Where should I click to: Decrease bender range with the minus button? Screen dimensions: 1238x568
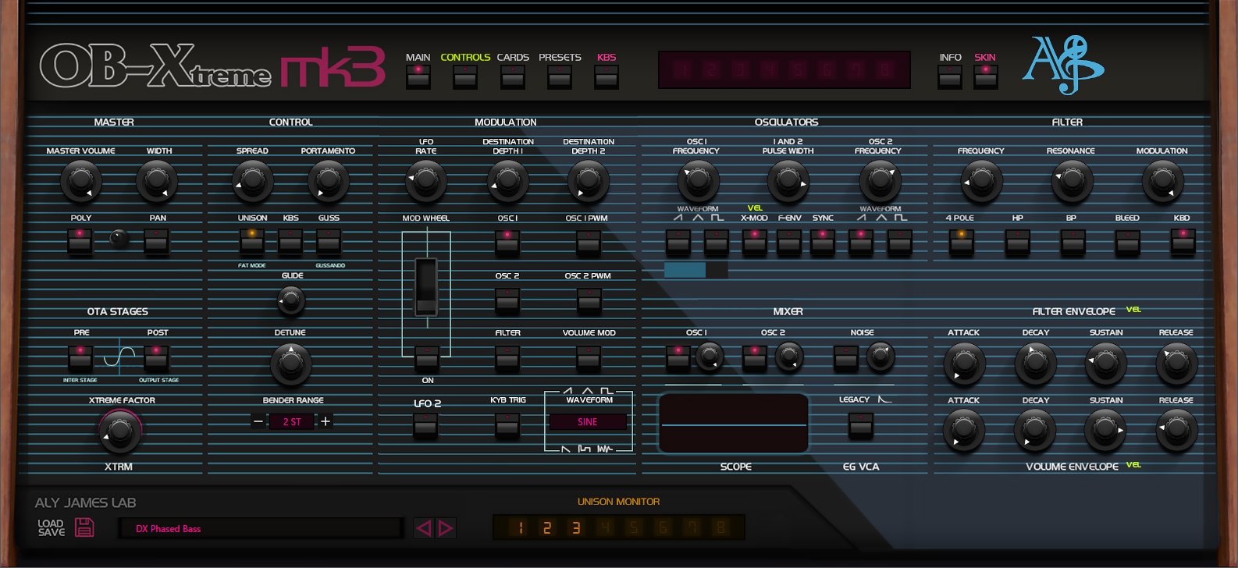pyautogui.click(x=258, y=422)
